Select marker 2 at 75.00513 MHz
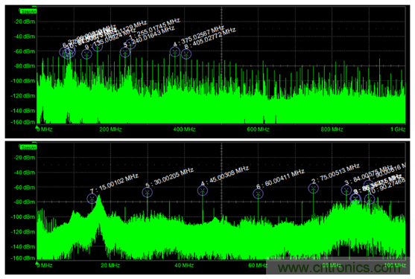 tap(314, 188)
